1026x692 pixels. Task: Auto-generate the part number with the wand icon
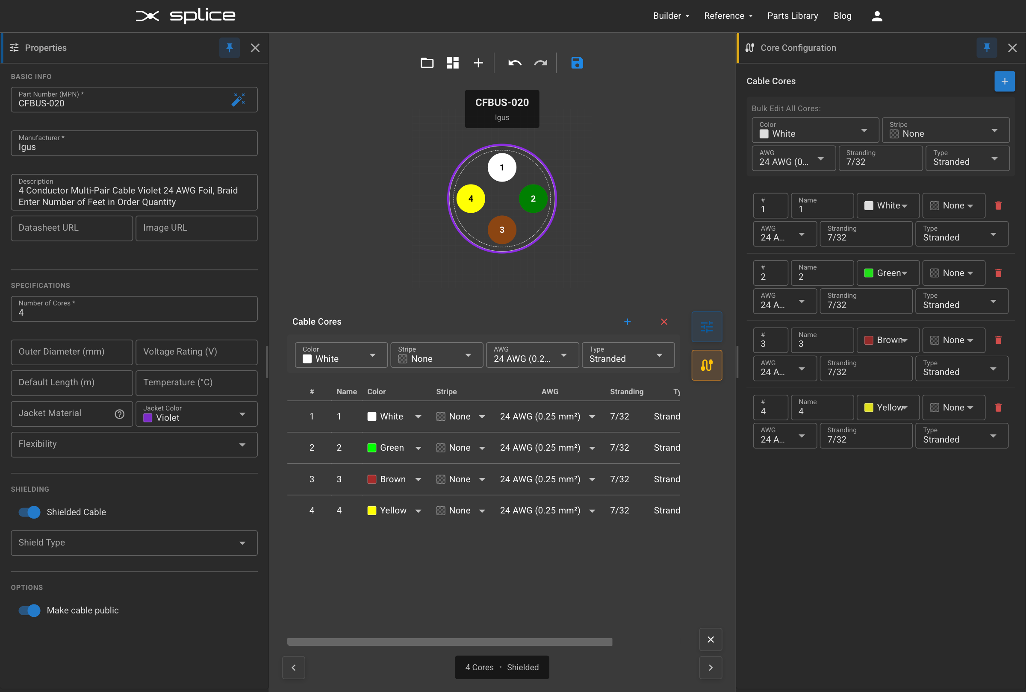coord(239,100)
